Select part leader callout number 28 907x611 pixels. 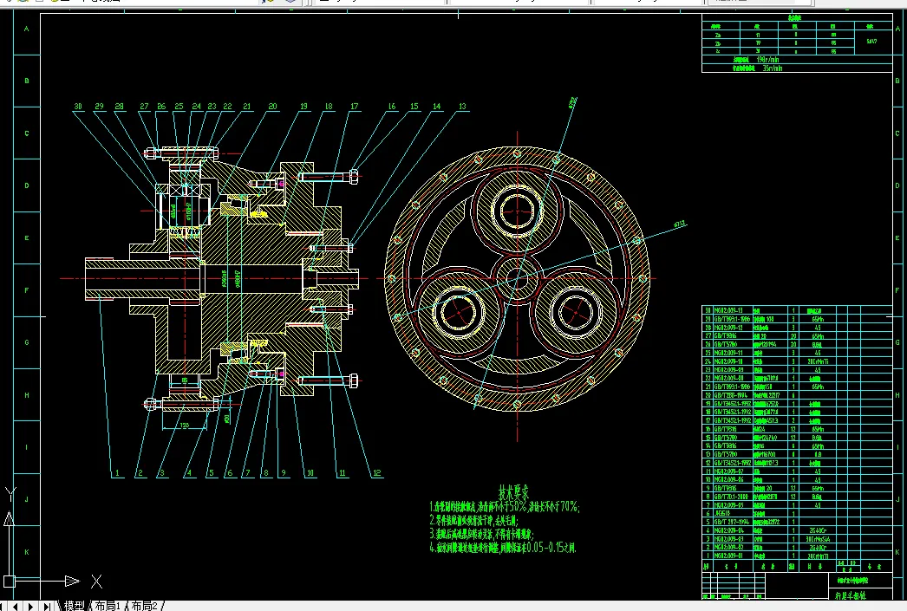(x=119, y=107)
